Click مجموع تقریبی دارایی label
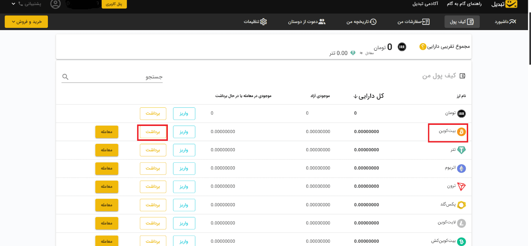Screen dimensions: 531x246 (x=449, y=46)
